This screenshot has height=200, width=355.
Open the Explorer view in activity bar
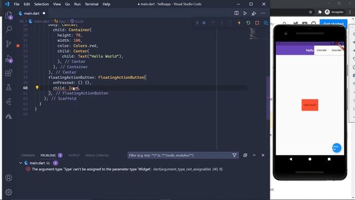9,16
